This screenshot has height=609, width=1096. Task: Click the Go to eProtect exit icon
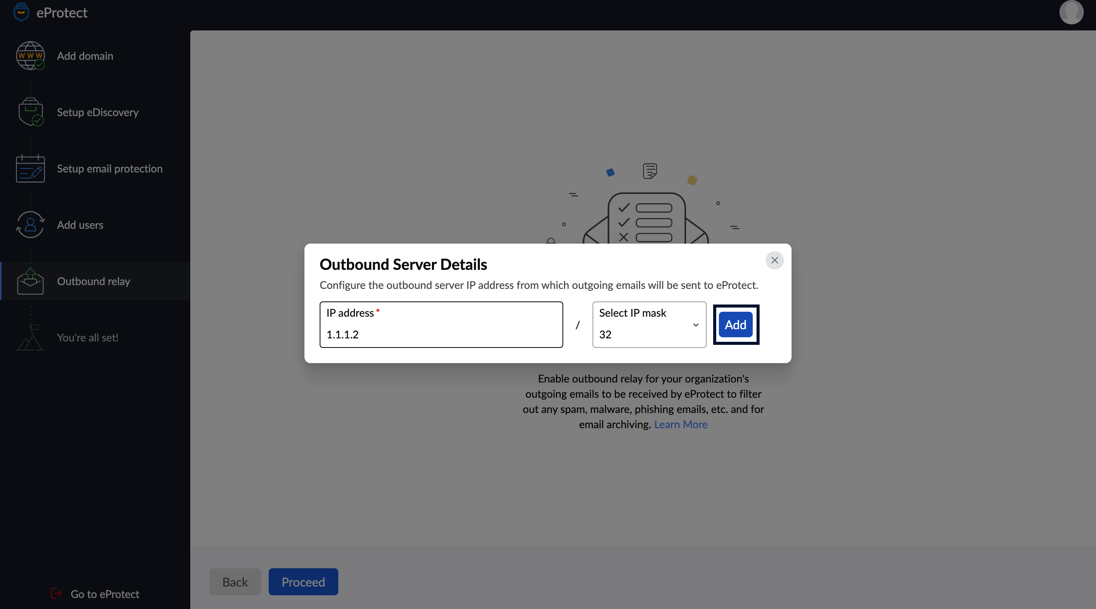coord(56,594)
